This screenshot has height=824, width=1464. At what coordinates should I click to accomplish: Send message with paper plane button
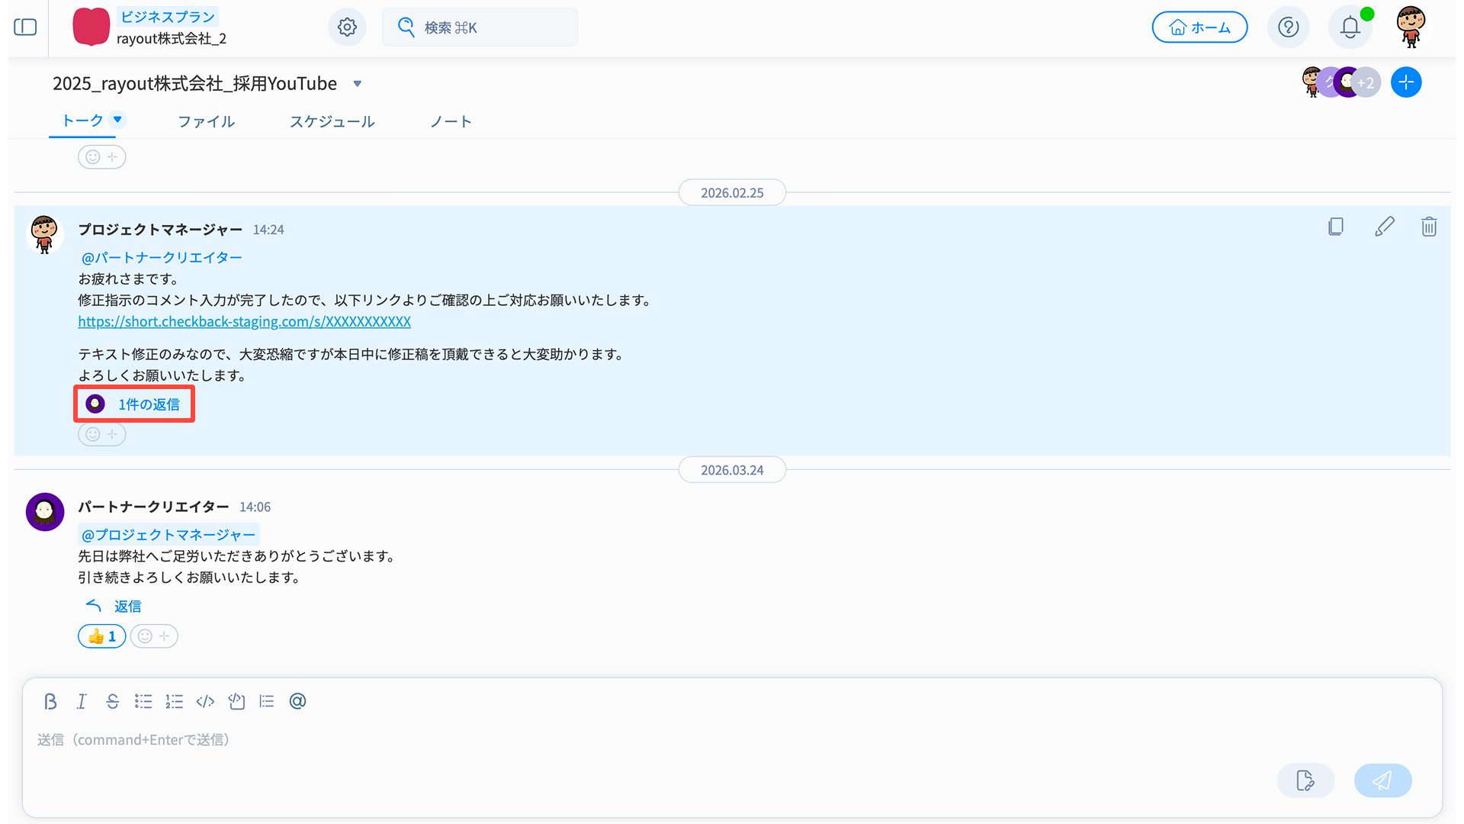point(1382,781)
